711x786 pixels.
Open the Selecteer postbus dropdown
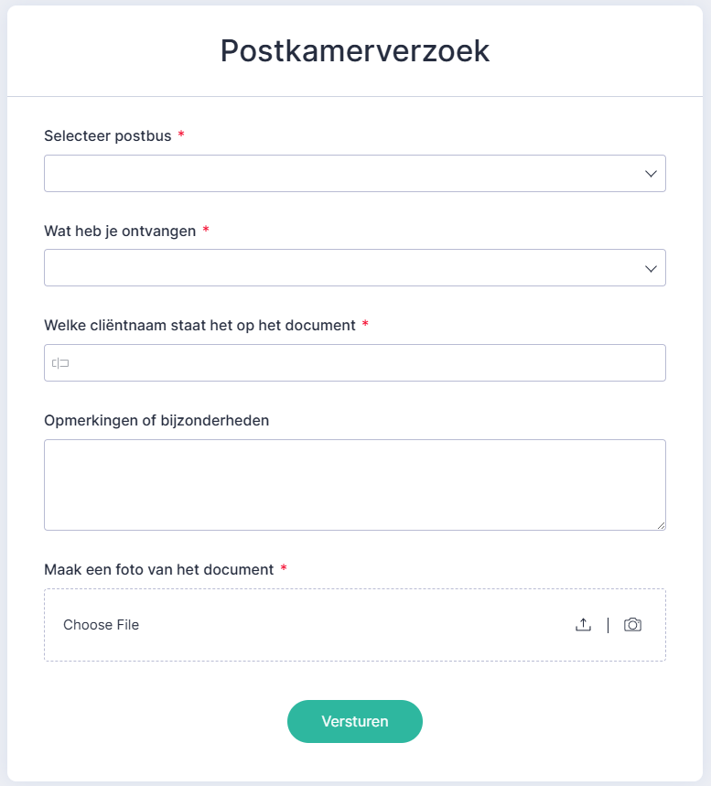click(x=355, y=174)
